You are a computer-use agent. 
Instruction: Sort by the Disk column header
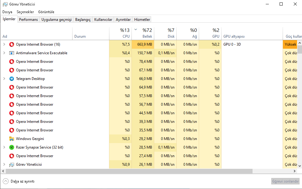pyautogui.click(x=165, y=33)
